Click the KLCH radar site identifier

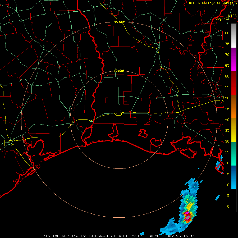(x=155, y=236)
